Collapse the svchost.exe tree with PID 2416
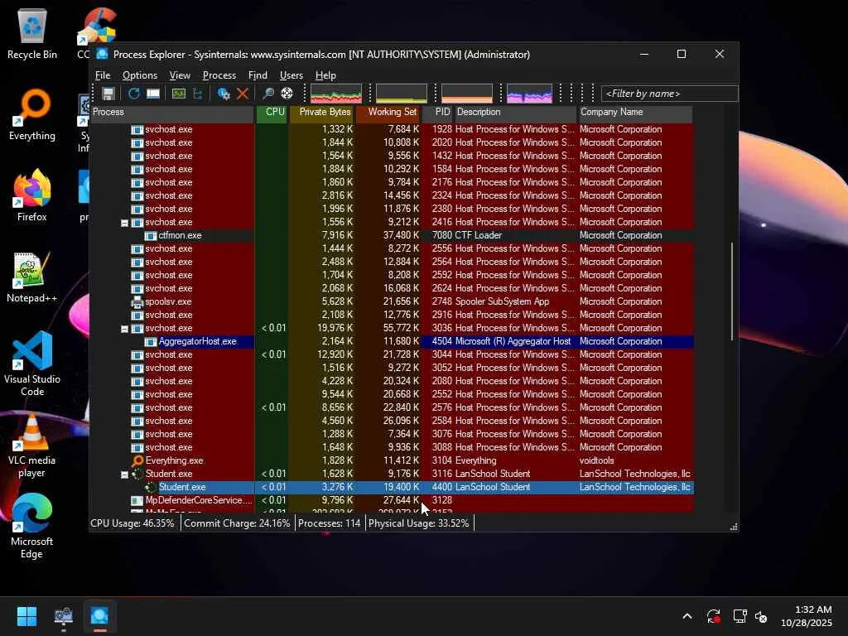This screenshot has height=636, width=848. (124, 223)
